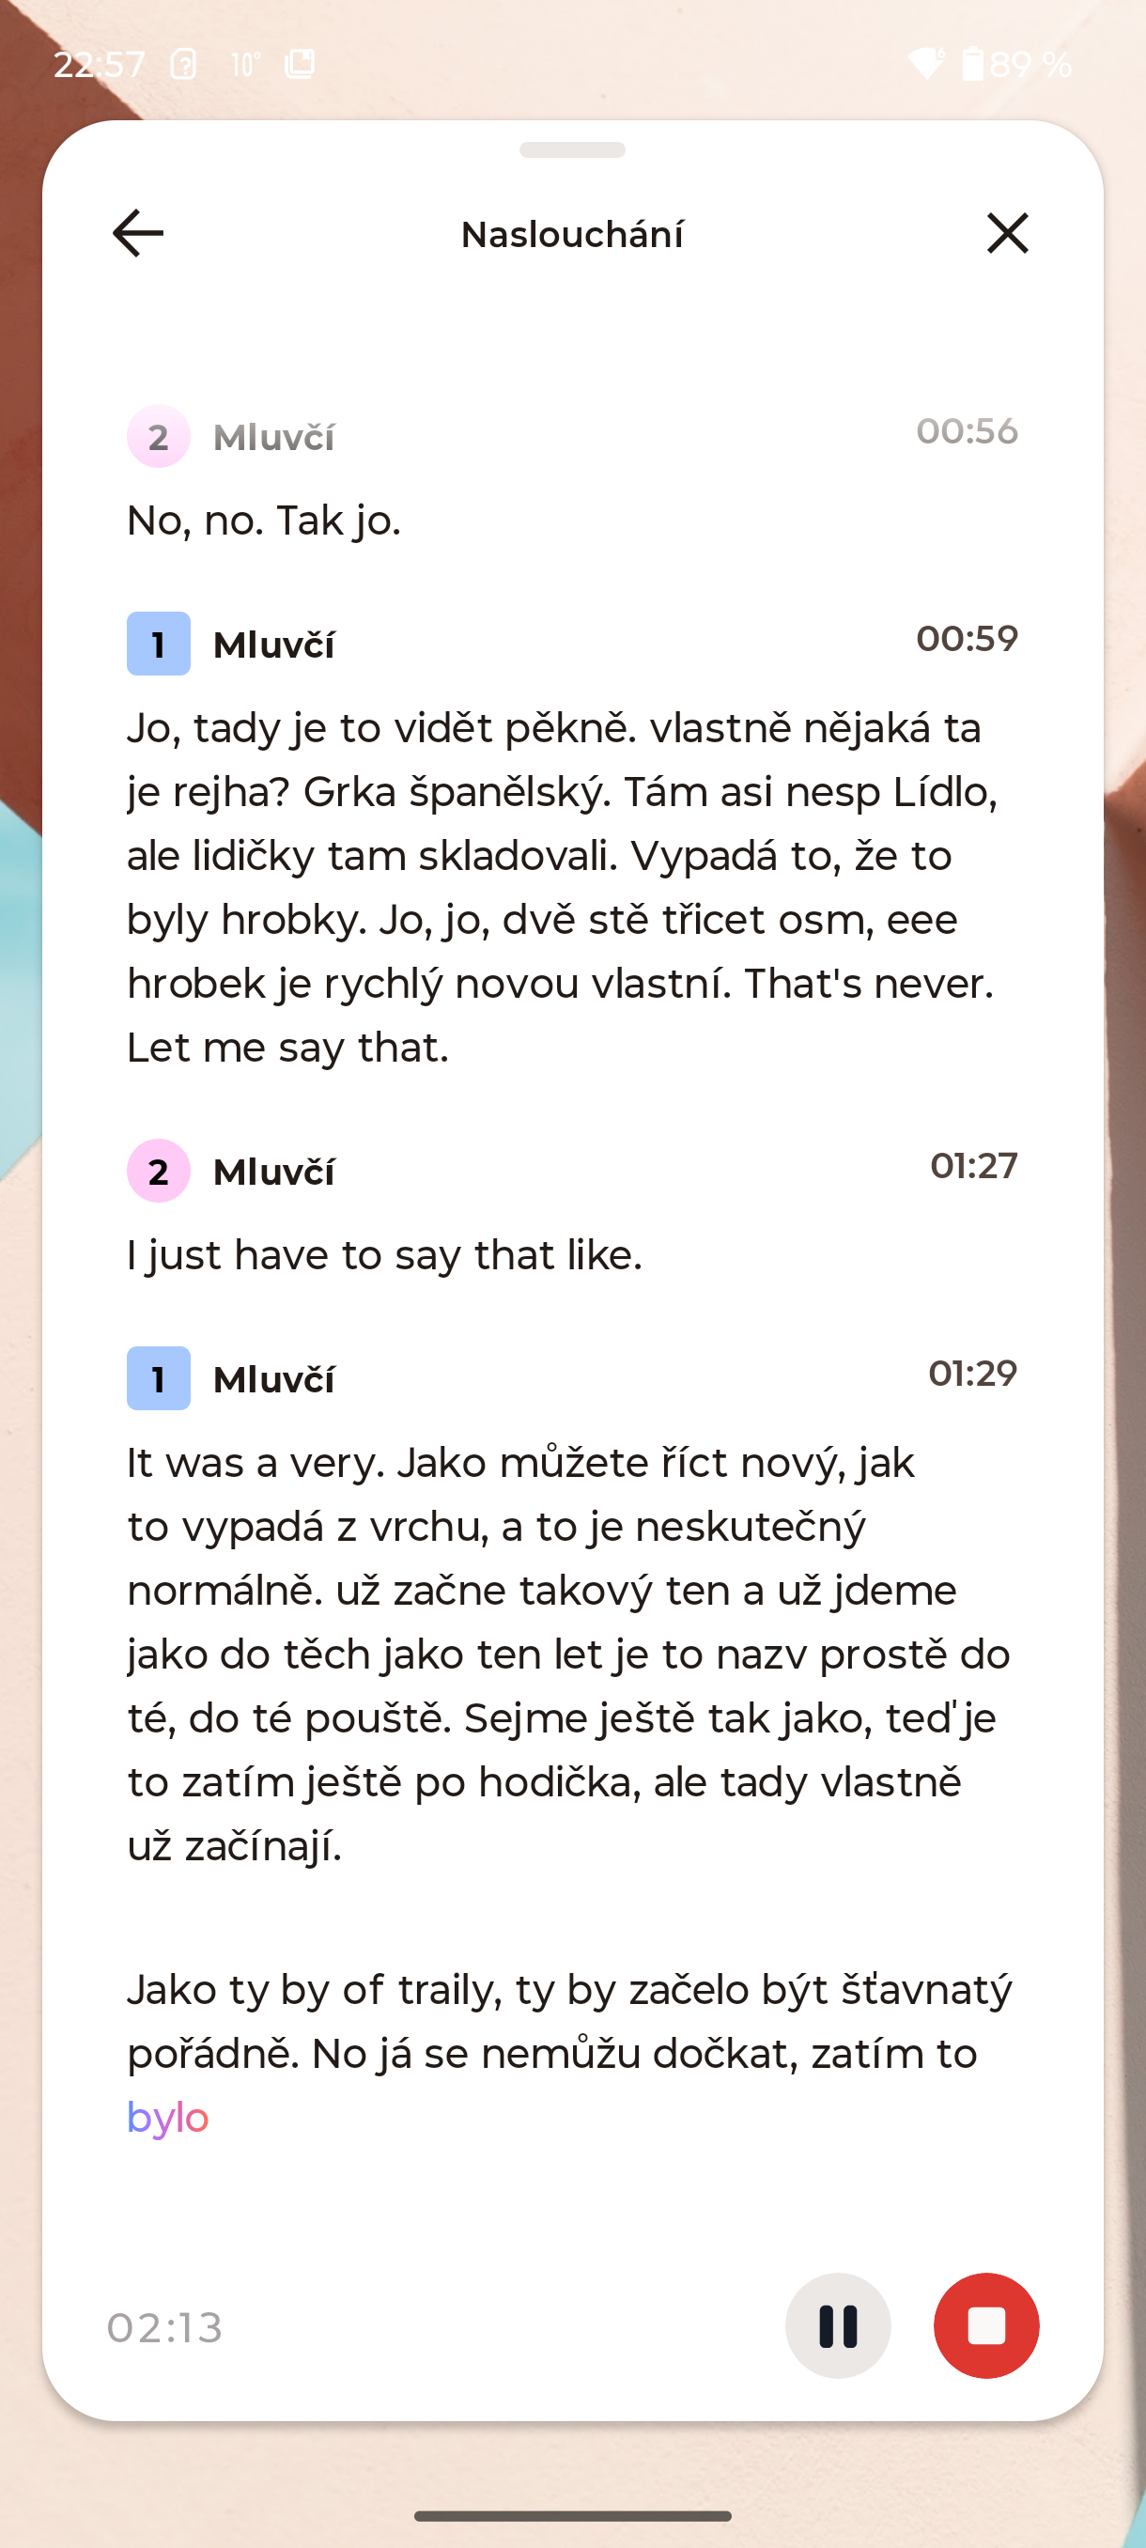
Task: Tap speaker 2 avatar at 00:56
Action: pos(158,436)
